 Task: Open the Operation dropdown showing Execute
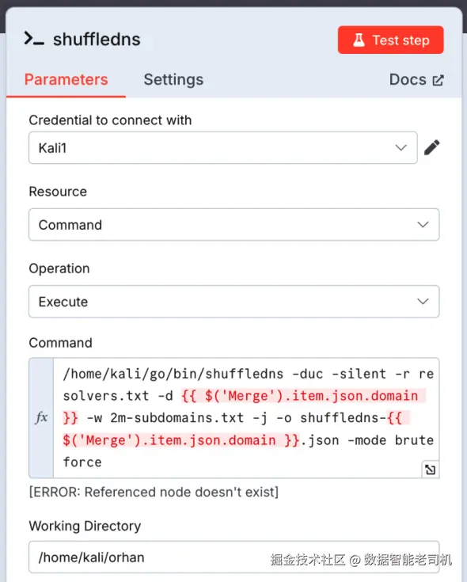point(234,302)
